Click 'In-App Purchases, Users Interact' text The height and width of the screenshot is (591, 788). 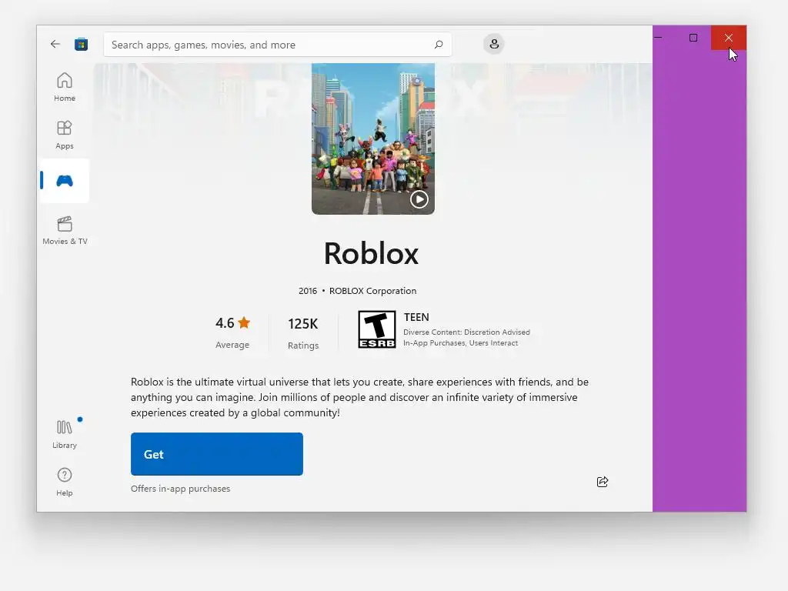(x=460, y=343)
